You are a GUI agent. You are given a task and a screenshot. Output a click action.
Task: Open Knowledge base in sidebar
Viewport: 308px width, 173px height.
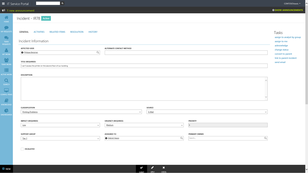point(6,102)
